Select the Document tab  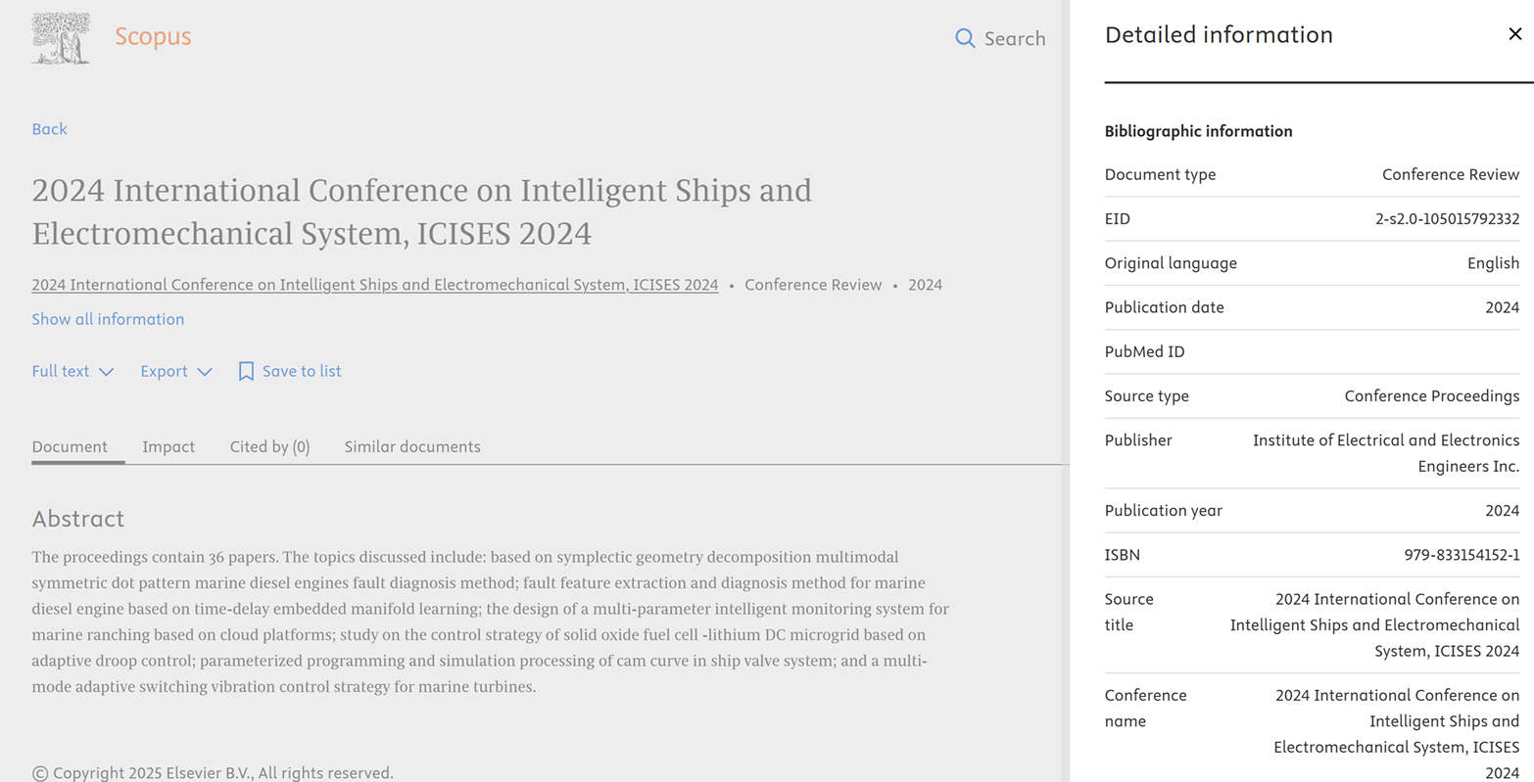[70, 446]
